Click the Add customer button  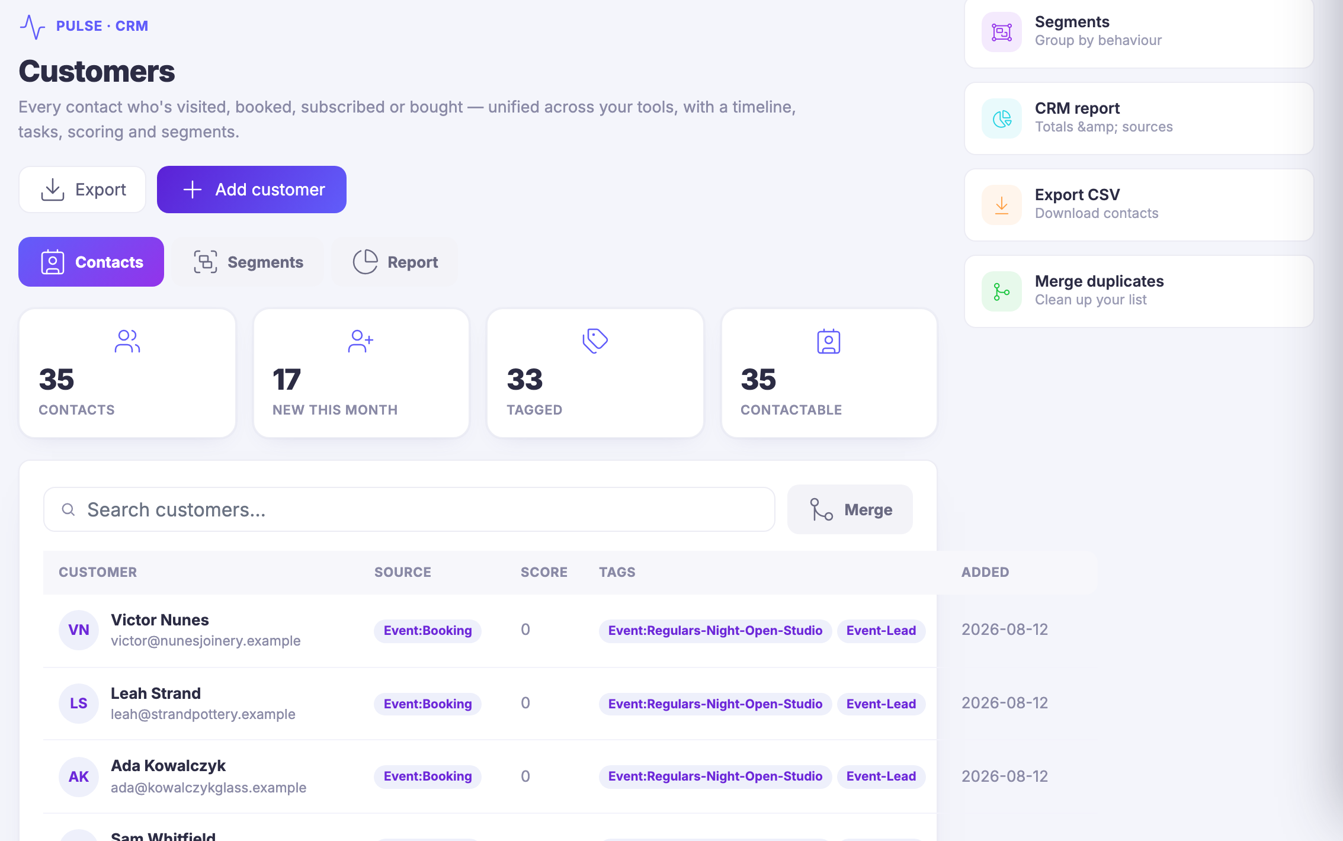click(x=252, y=190)
